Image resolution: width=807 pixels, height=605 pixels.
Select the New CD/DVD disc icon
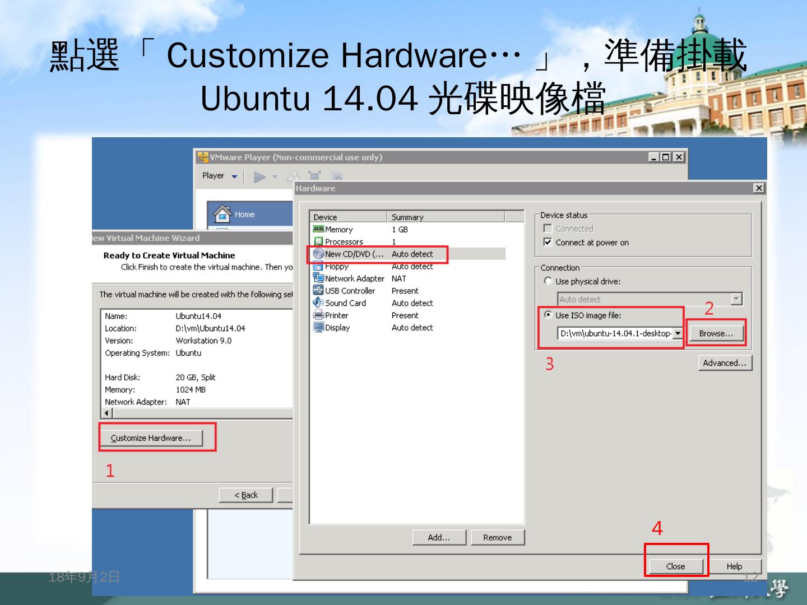coord(318,254)
